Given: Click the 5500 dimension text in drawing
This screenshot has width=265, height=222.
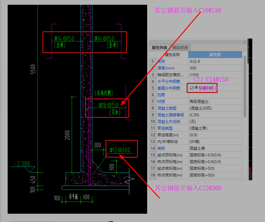Looking at the screenshot, I should tap(33, 69).
